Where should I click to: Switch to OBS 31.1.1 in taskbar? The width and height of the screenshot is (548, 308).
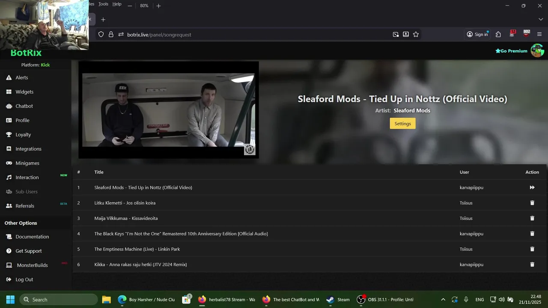coord(385,299)
